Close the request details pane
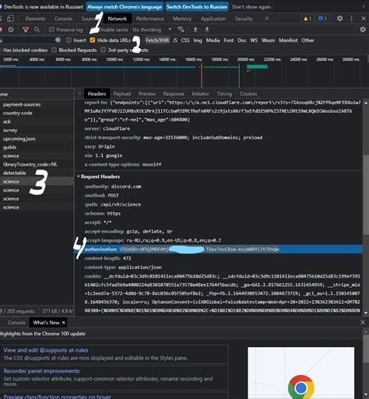The width and height of the screenshot is (369, 399). click(79, 93)
